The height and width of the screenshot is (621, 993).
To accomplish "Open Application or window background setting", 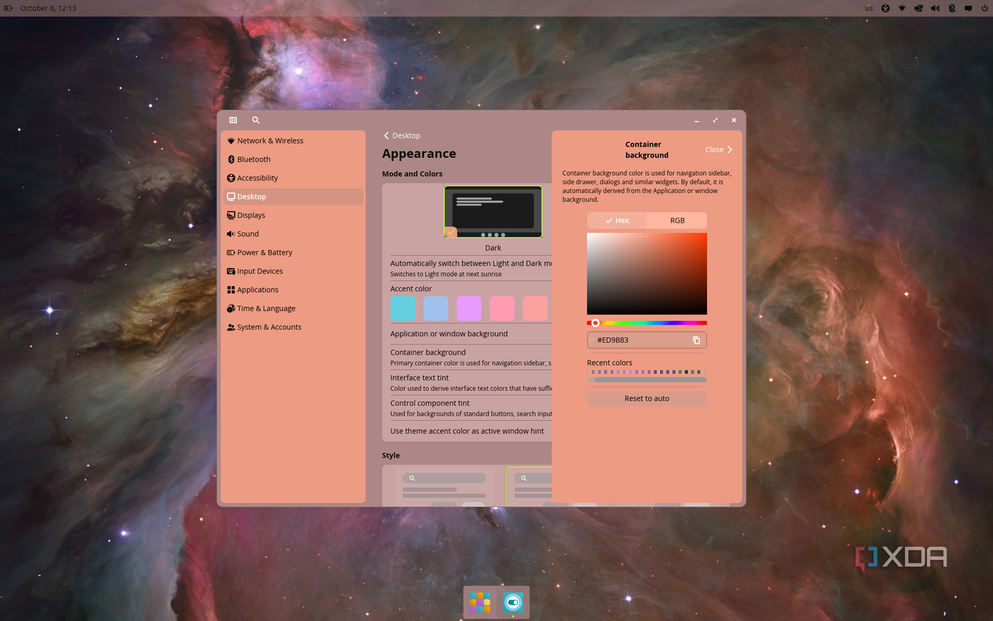I will point(471,334).
